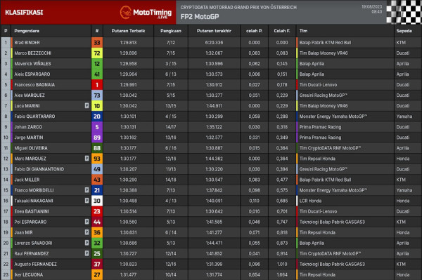The image size is (422, 280).
Task: Click number badge 33 of Brad Binder
Action: pos(97,42)
